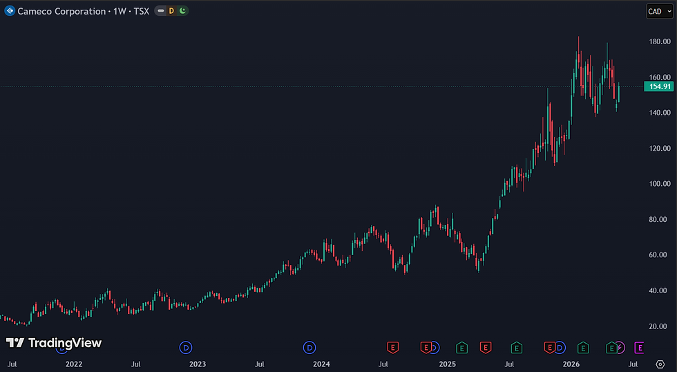Click the red earnings E marker between 2025 and Jul 2025
The image size is (677, 372).
[486, 347]
